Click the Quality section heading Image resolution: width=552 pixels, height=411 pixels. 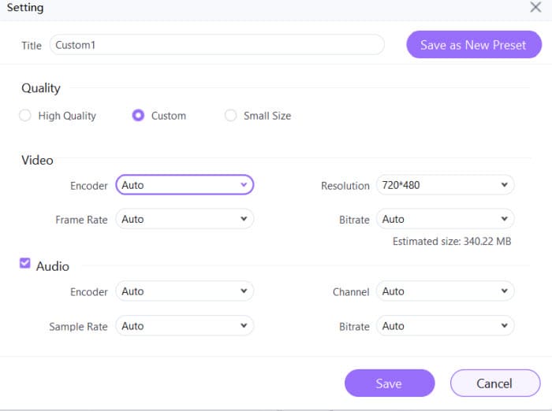click(x=41, y=88)
